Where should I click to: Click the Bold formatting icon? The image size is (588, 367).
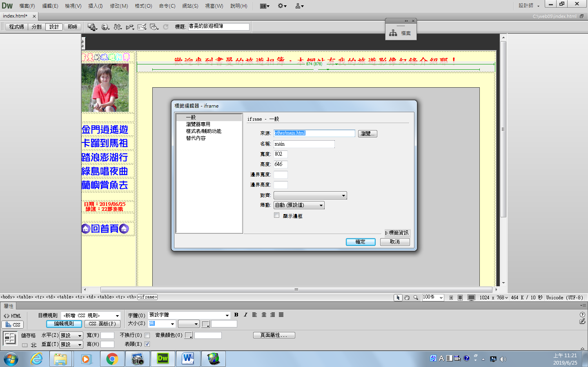pos(236,315)
